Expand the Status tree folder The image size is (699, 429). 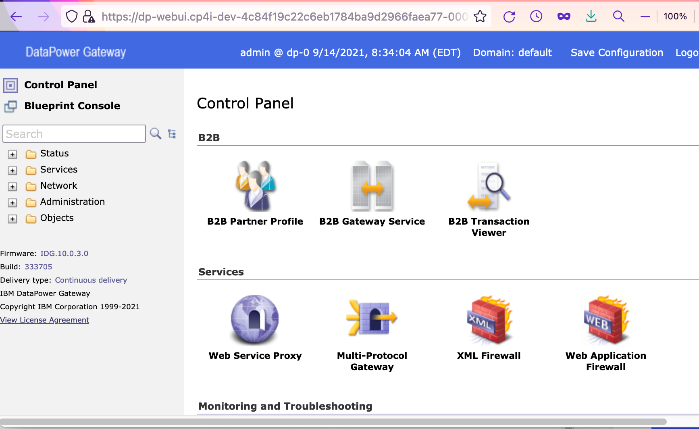click(x=12, y=154)
